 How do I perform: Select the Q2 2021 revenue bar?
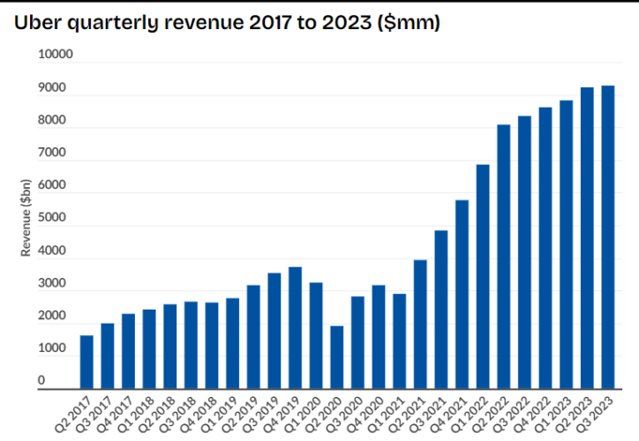click(x=420, y=325)
